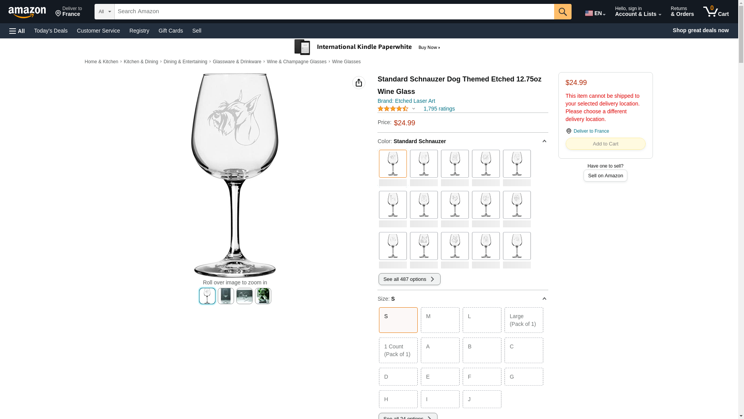Select size L option
Screen dimensions: 744x419
point(482,320)
